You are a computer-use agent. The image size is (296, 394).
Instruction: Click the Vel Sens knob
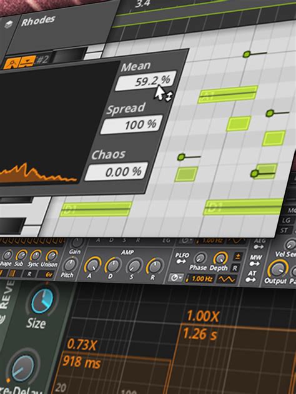pyautogui.click(x=290, y=245)
